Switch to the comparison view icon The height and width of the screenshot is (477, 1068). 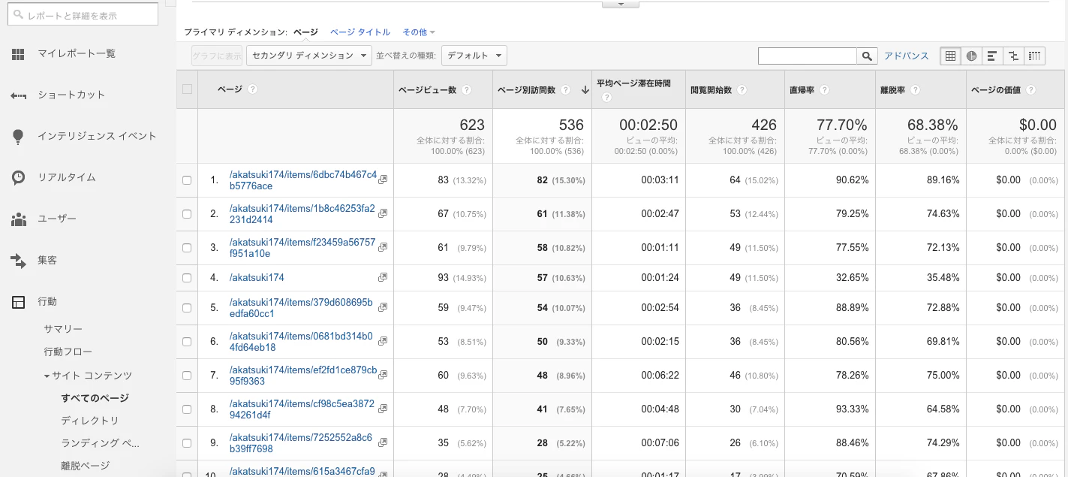[x=1014, y=56]
